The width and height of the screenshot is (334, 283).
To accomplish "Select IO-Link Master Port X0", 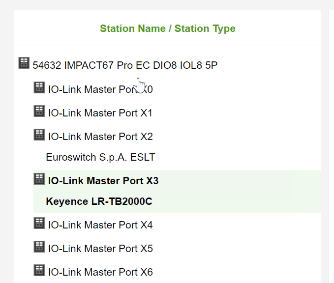I will pyautogui.click(x=100, y=89).
